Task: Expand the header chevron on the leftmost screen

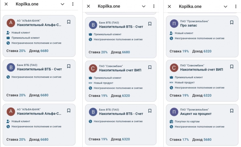Action: tap(62, 4)
